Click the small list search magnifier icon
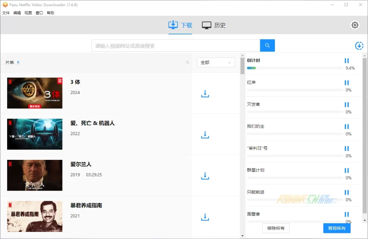Viewport: 368px width, 239px height. (188, 63)
